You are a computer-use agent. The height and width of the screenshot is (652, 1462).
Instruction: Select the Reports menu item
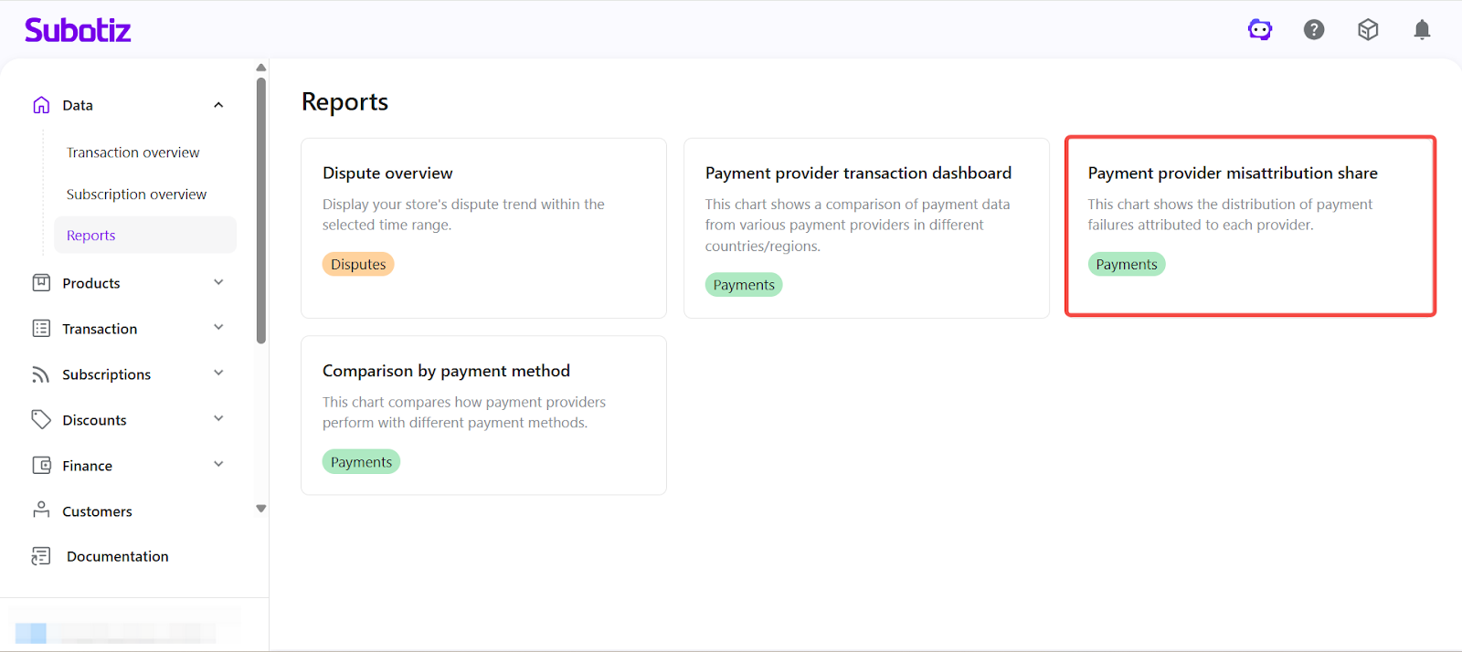coord(91,236)
